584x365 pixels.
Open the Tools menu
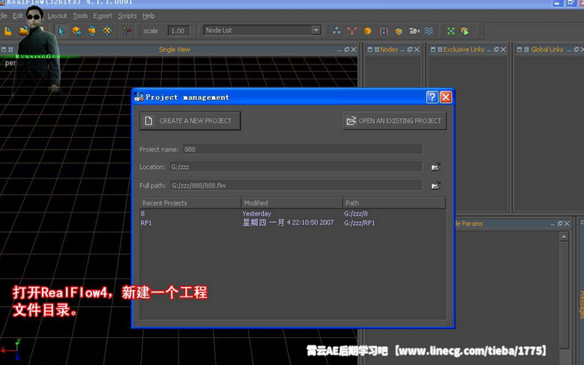80,16
